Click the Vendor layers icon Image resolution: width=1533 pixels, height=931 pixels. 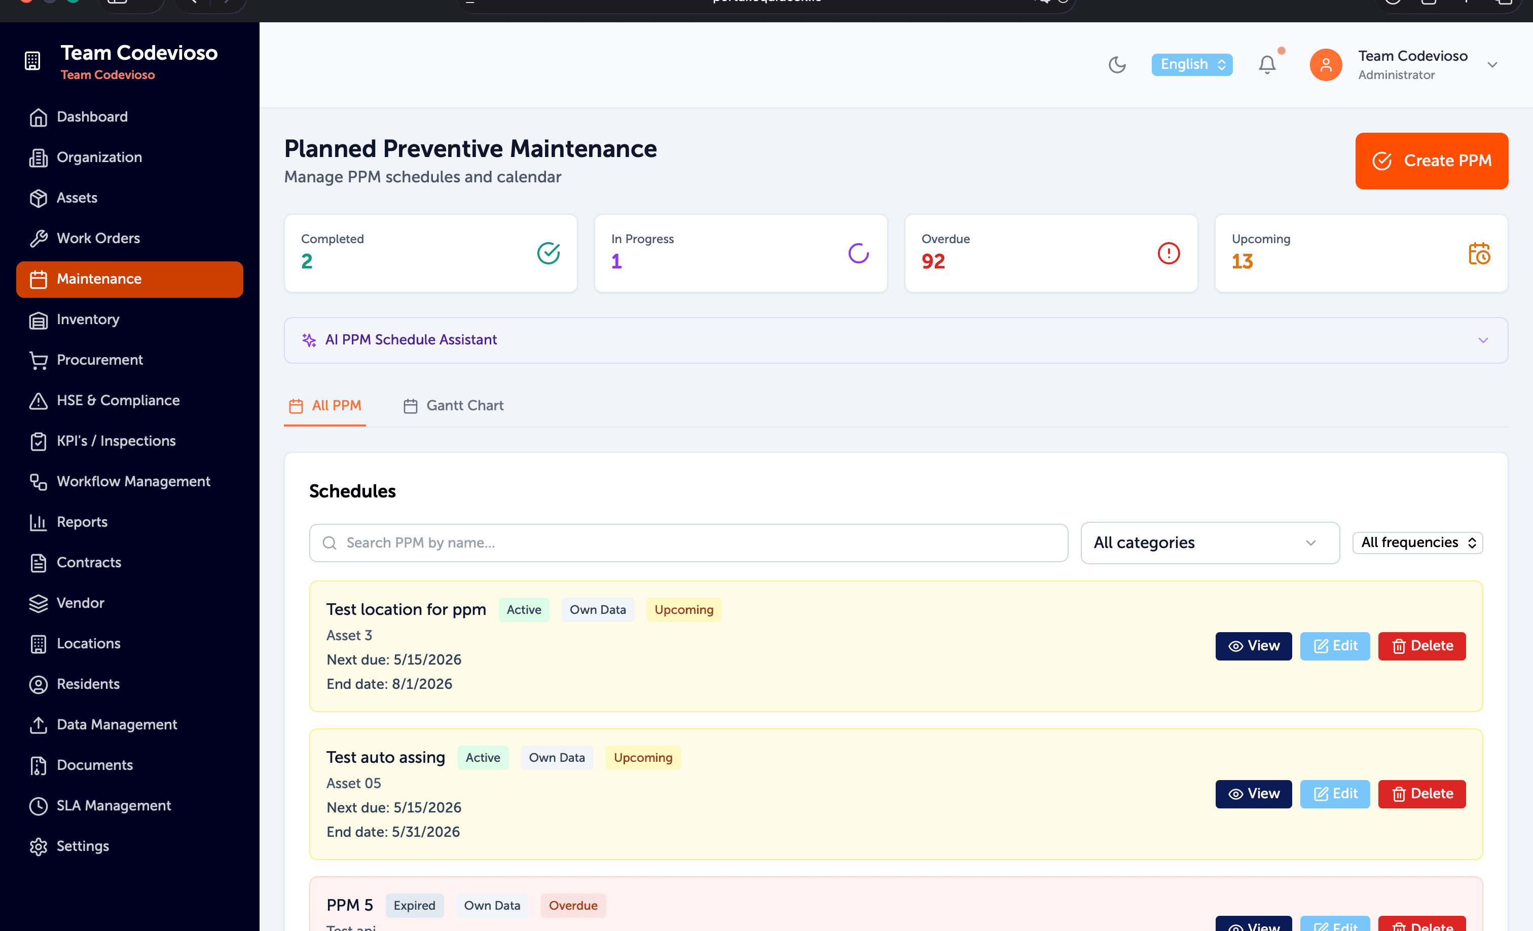39,603
